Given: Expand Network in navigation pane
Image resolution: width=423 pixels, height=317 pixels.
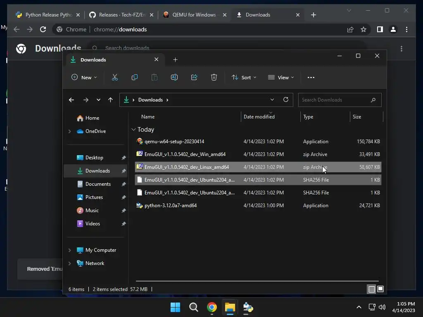Looking at the screenshot, I should [x=69, y=263].
